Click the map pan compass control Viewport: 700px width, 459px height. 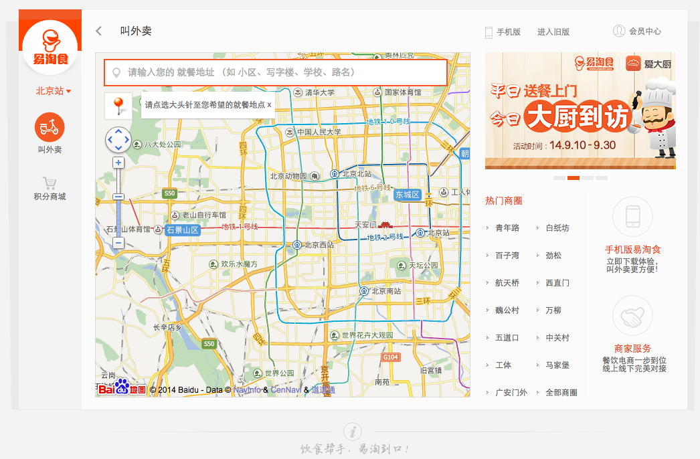118,140
